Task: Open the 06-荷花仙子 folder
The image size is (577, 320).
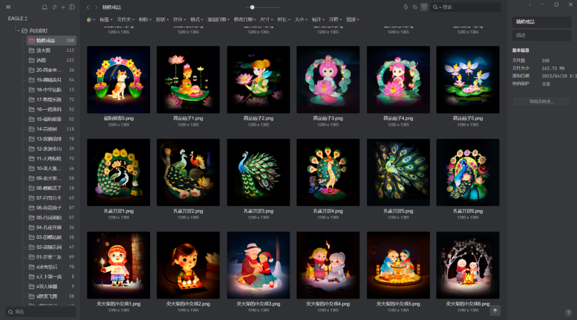Action: [x=51, y=208]
